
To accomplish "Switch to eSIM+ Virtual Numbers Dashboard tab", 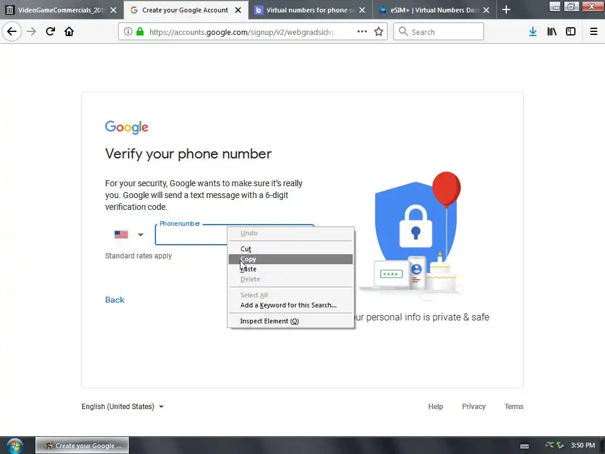I will tap(434, 10).
